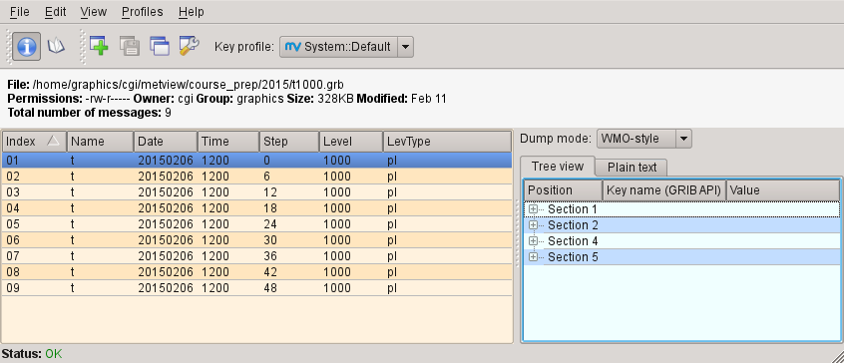Click the Section 5 tree label
The height and width of the screenshot is (363, 844).
coord(573,257)
